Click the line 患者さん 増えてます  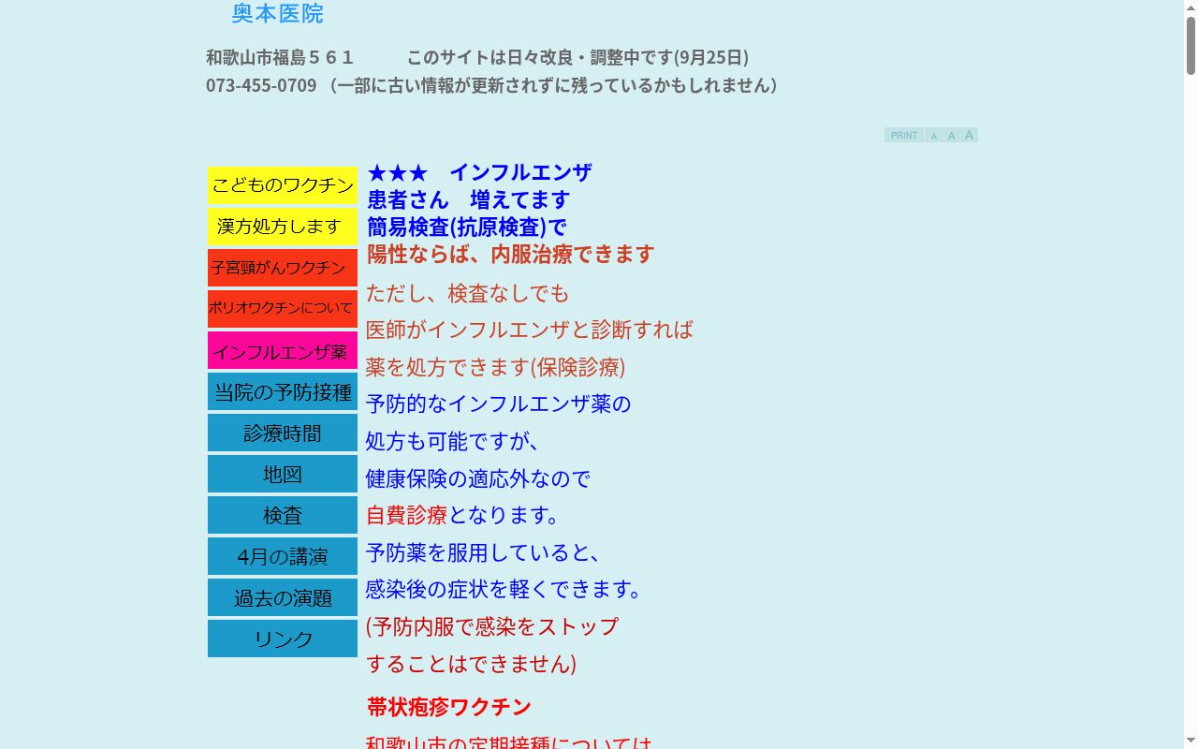pos(468,199)
